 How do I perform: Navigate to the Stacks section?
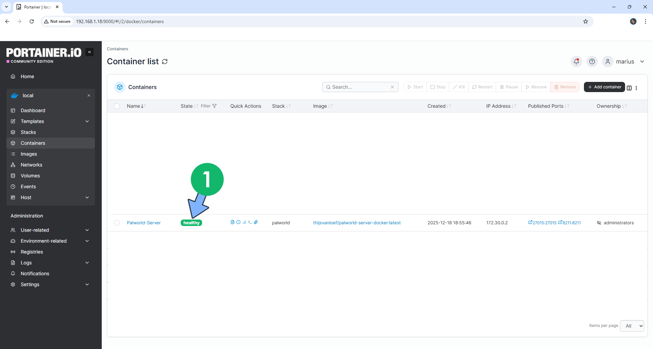[x=28, y=132]
